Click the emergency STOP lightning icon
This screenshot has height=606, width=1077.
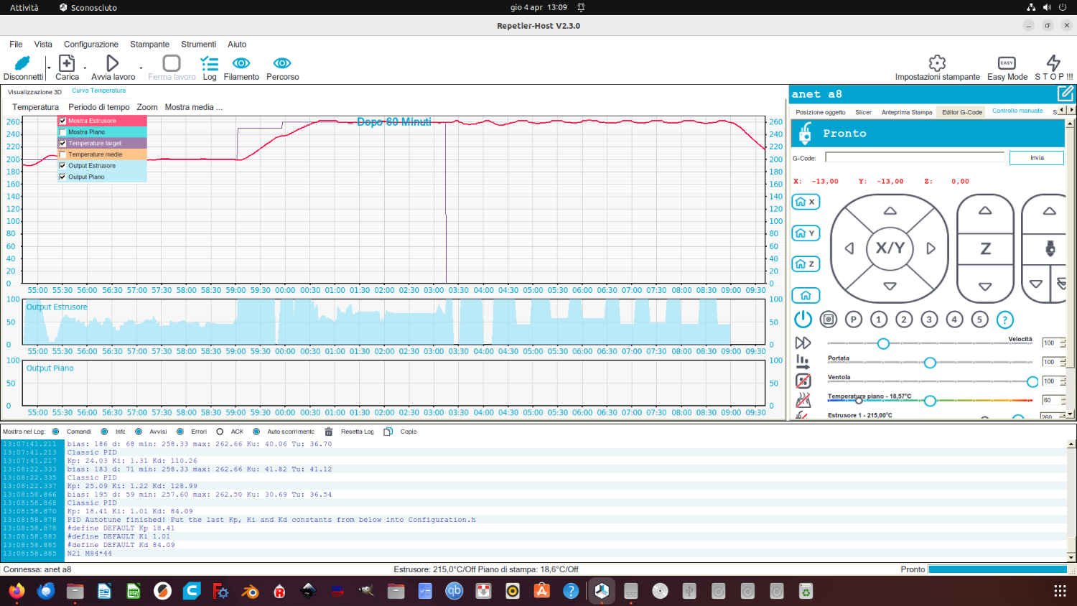(1053, 63)
